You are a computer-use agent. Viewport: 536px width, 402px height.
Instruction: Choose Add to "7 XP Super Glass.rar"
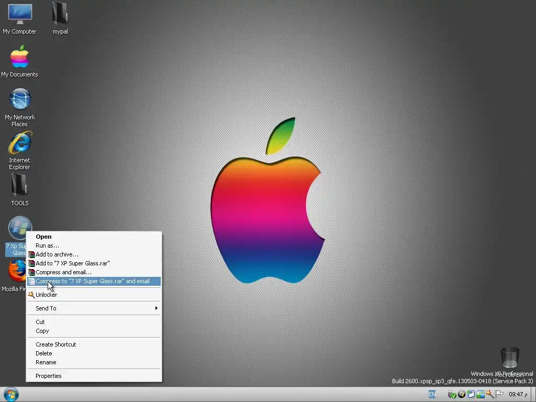(x=94, y=263)
